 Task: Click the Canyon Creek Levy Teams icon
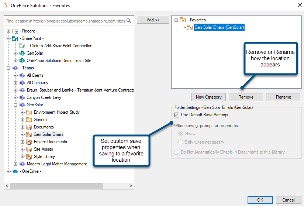(x=22, y=97)
